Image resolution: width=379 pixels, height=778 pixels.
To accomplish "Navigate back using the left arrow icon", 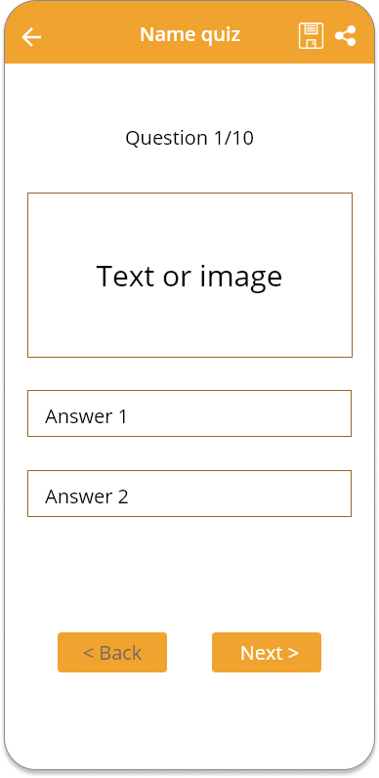I will point(31,37).
